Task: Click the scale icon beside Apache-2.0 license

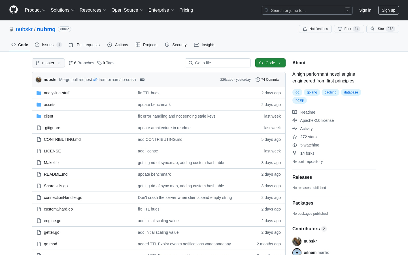Action: click(x=295, y=120)
